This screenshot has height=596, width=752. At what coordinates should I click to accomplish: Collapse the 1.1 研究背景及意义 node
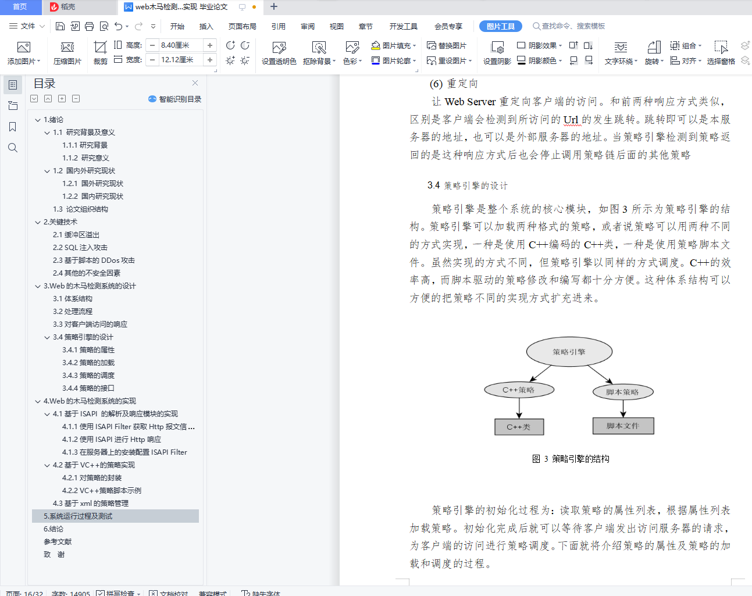(x=47, y=133)
